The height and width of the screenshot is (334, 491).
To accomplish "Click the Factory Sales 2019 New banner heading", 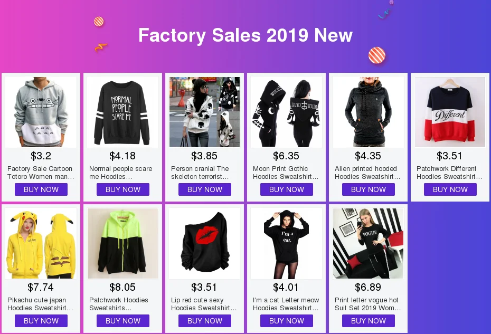I will 245,35.
